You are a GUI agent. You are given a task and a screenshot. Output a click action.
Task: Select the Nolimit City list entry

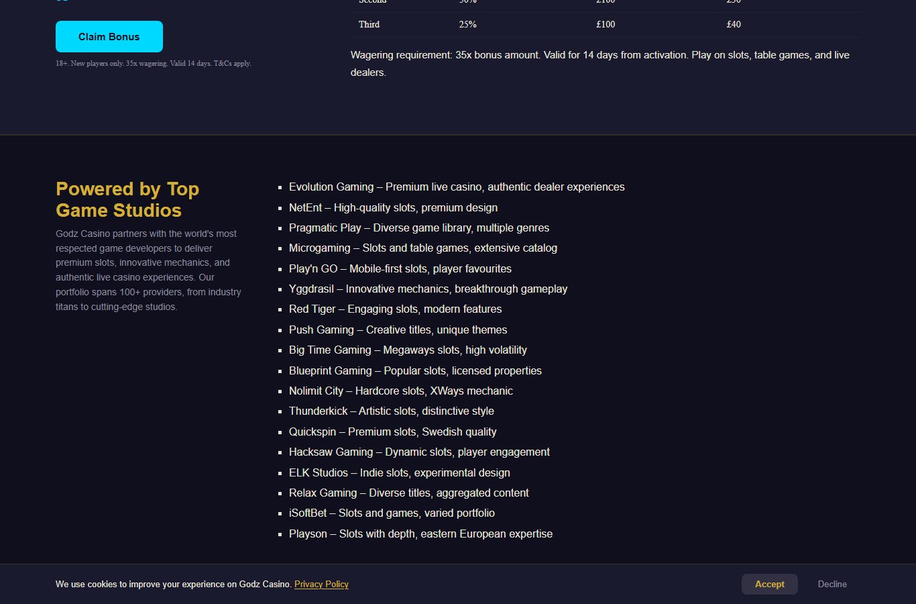click(x=401, y=391)
